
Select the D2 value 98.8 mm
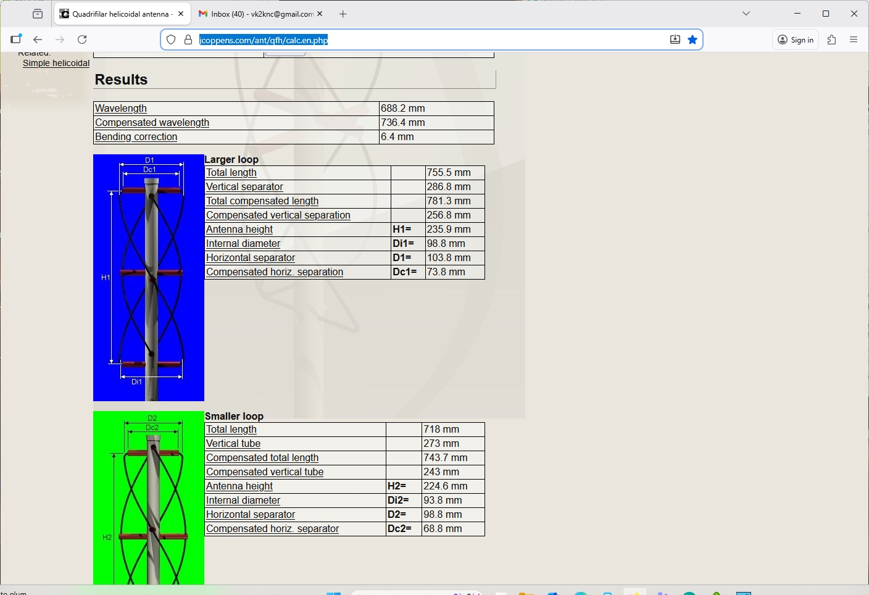pyautogui.click(x=443, y=514)
